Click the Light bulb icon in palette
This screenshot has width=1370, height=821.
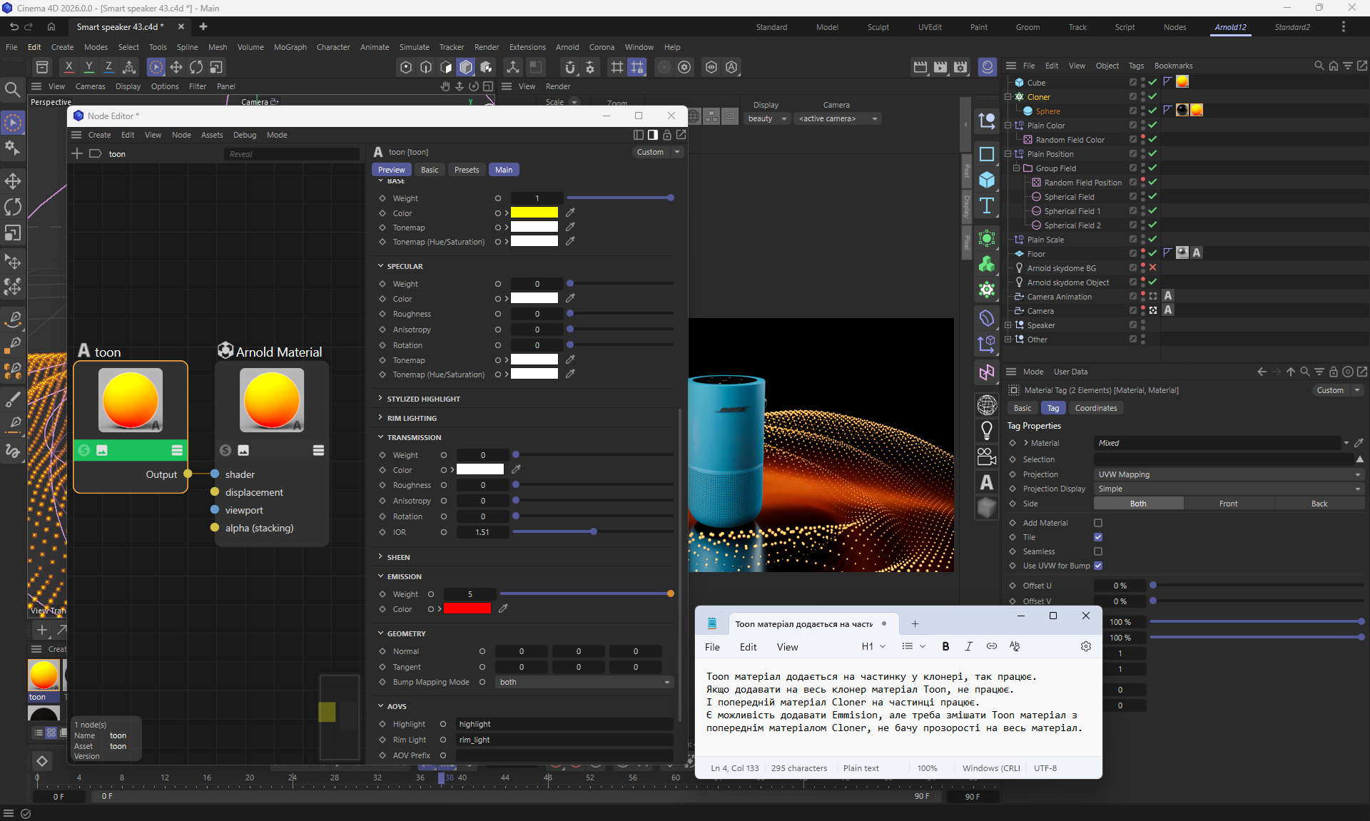(987, 430)
